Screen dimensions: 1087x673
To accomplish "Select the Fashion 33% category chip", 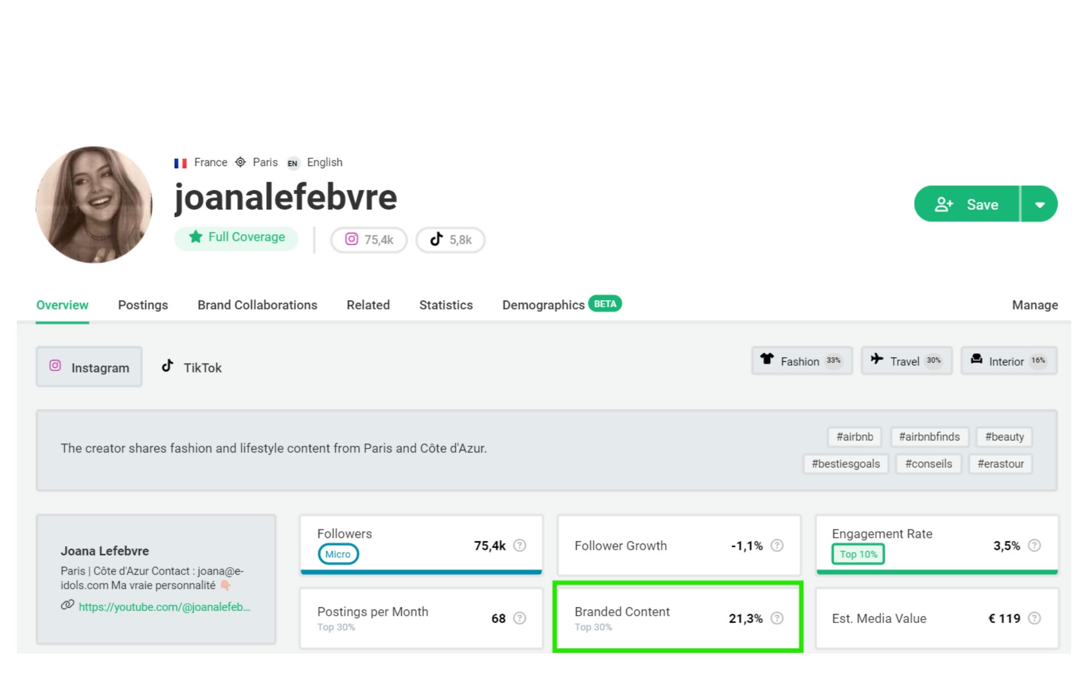I will (x=801, y=361).
